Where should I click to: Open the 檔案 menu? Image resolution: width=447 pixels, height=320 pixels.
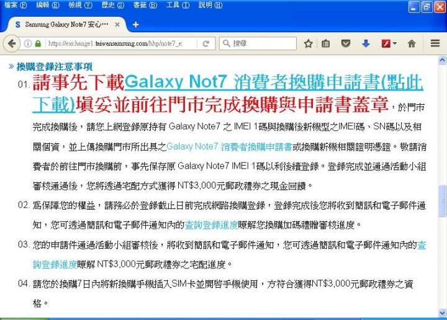(x=16, y=5)
